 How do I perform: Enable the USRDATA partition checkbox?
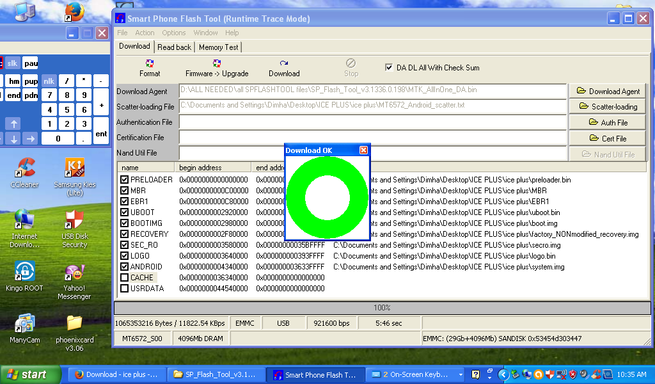coord(125,288)
